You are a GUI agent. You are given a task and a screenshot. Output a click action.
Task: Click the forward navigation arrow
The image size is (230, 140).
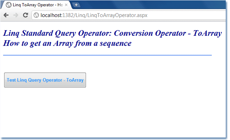click(16, 15)
